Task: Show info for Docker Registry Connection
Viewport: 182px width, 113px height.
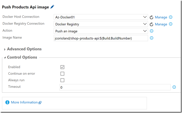Action: [x=170, y=24]
